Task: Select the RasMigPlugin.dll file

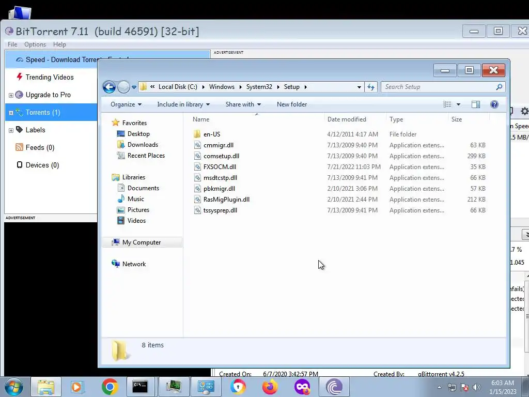Action: 226,199
